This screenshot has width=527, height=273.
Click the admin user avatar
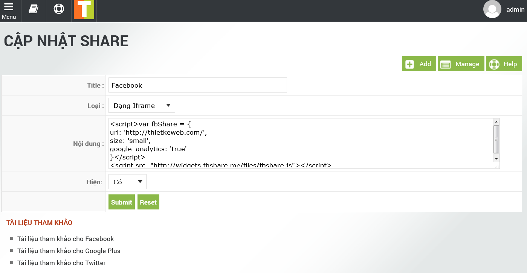[492, 9]
